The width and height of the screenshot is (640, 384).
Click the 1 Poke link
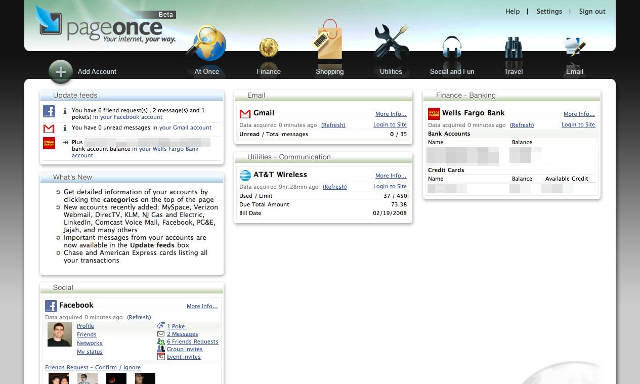point(177,326)
